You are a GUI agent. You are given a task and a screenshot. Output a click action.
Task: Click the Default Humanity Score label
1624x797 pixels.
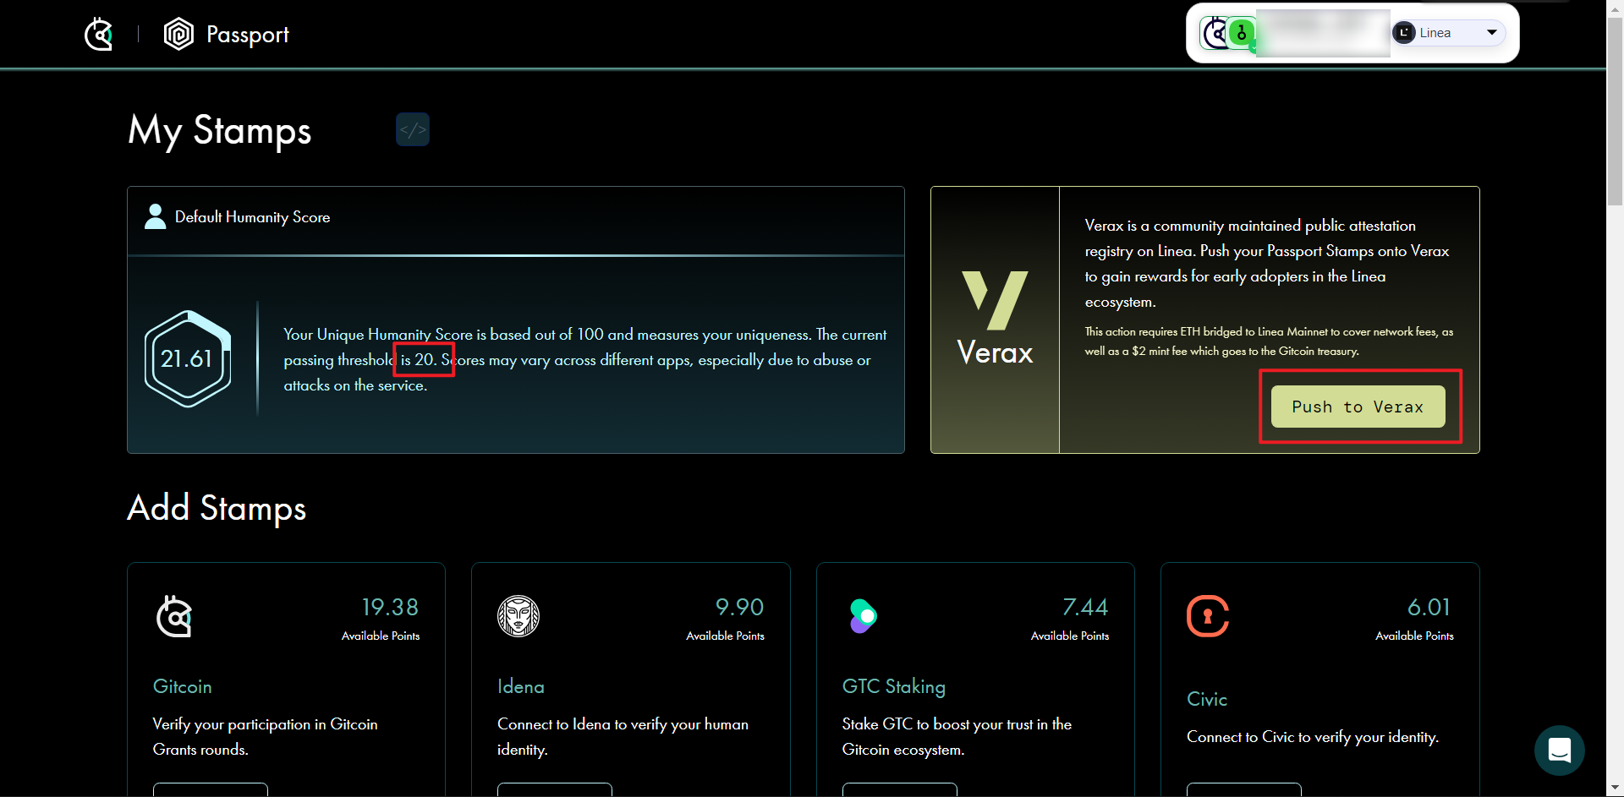coord(252,217)
